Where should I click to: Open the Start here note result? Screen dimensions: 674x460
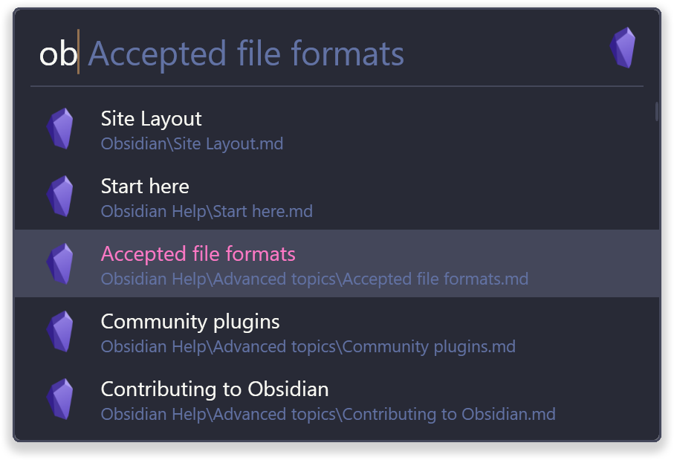(145, 187)
